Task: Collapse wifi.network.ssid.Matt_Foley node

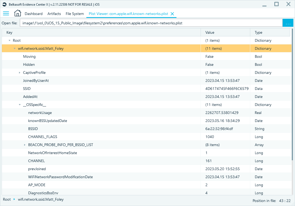Action: pyautogui.click(x=15, y=49)
